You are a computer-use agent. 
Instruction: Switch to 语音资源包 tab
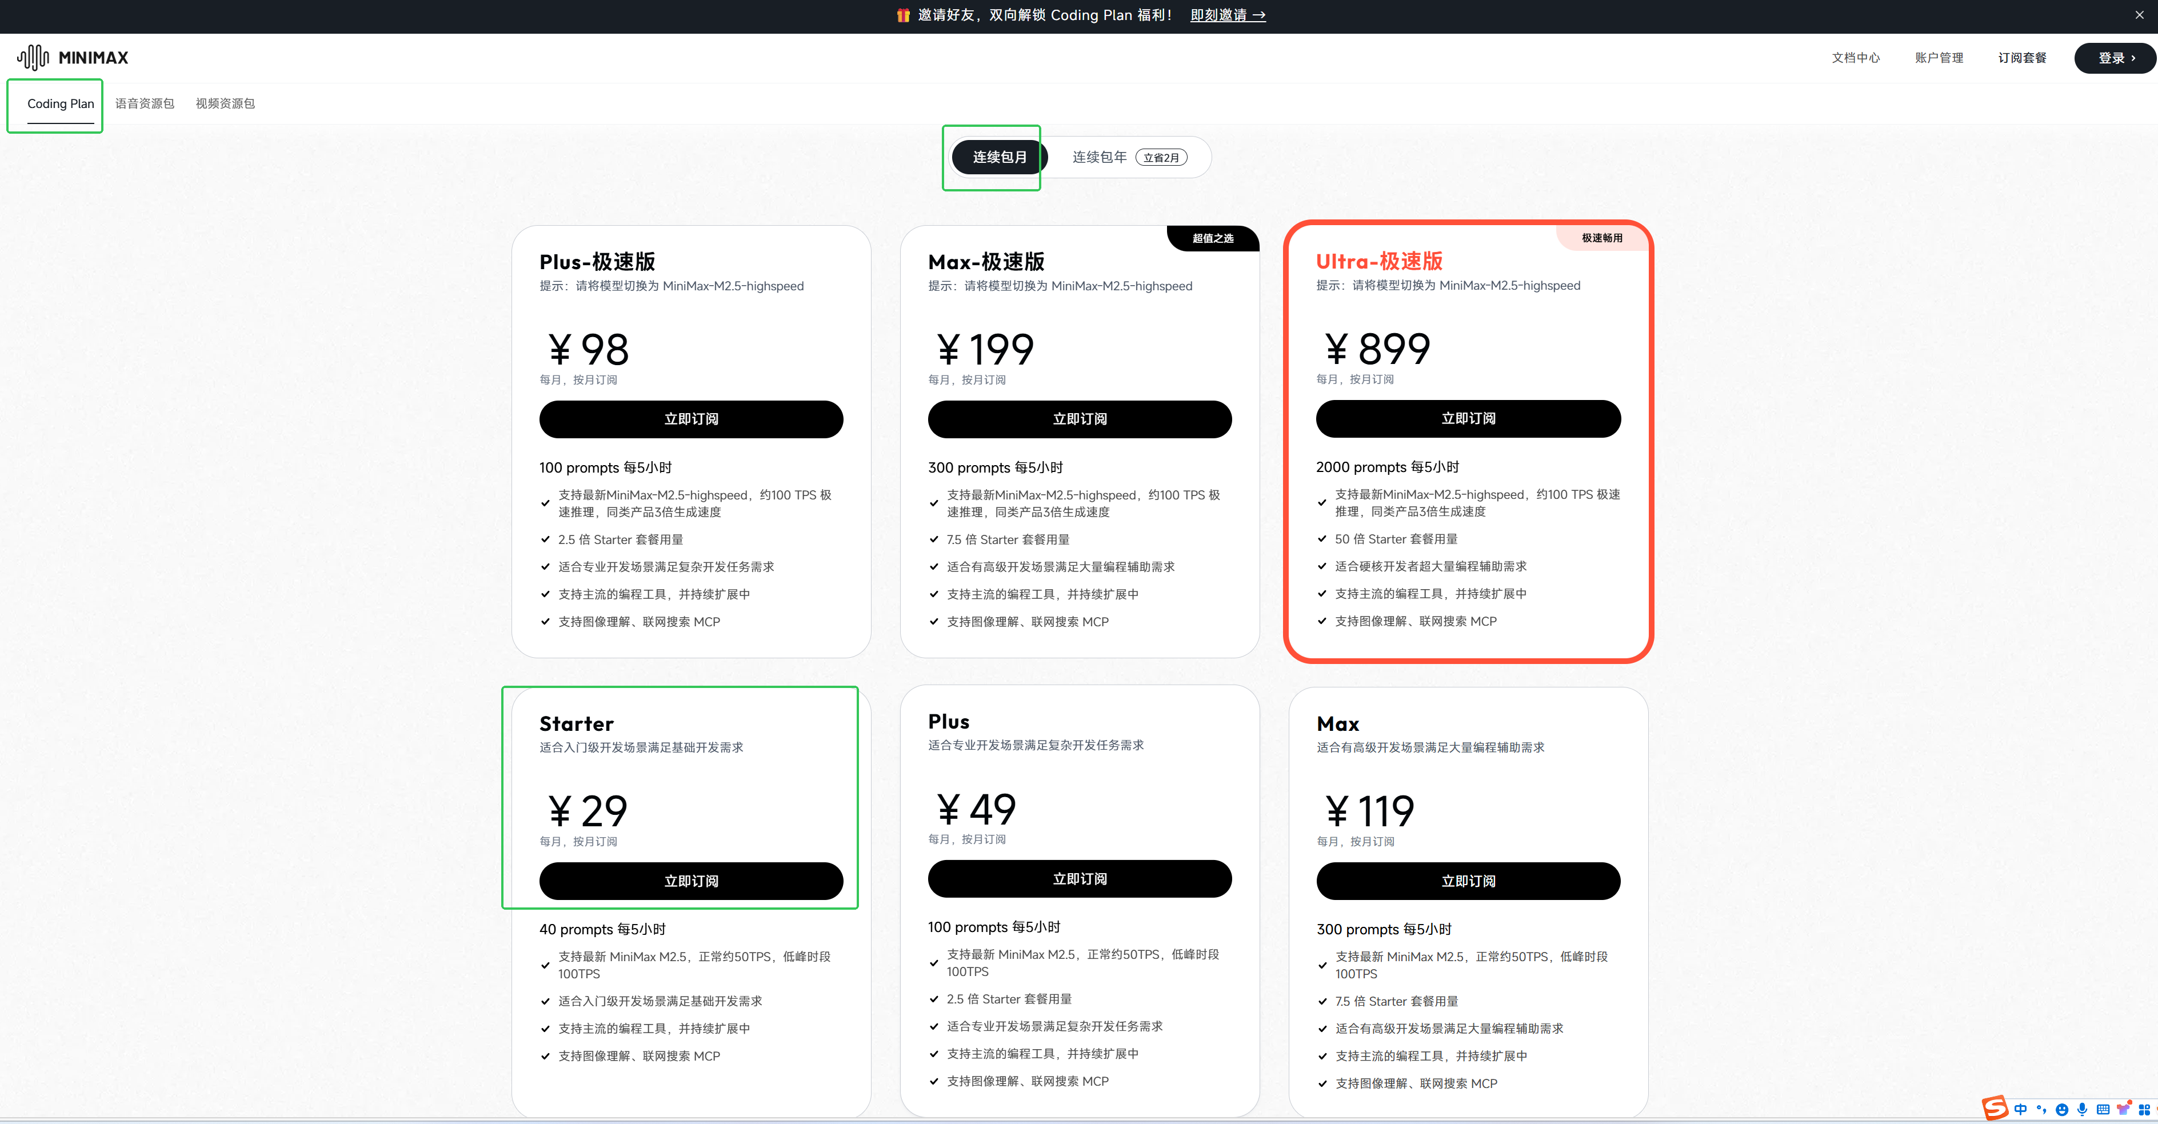[x=144, y=104]
